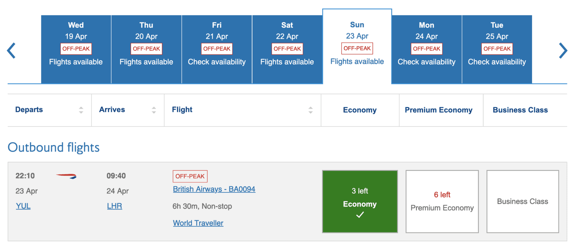
Task: Select the Premium Economy fare option
Action: tap(442, 201)
